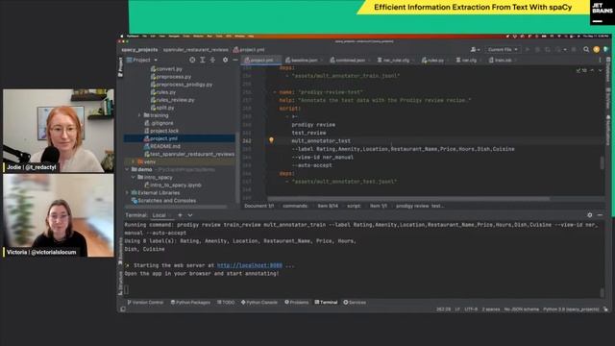Open convert.py in project tree
The width and height of the screenshot is (615, 346).
[166, 69]
